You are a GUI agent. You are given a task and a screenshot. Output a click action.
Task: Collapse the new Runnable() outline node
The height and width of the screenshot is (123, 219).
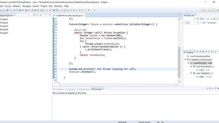pos(191,67)
